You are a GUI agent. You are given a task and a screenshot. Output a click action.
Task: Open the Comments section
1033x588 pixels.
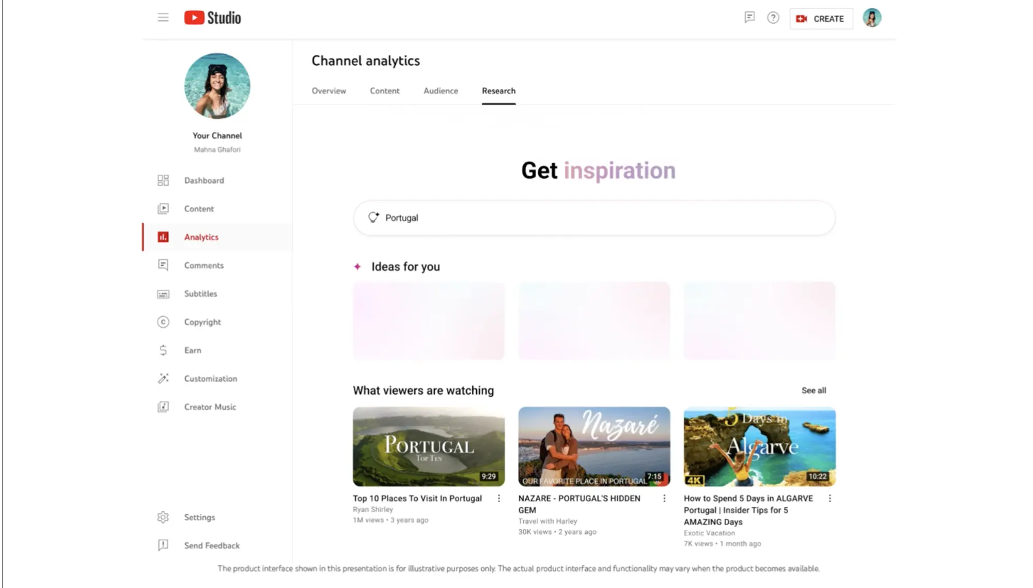tap(204, 265)
